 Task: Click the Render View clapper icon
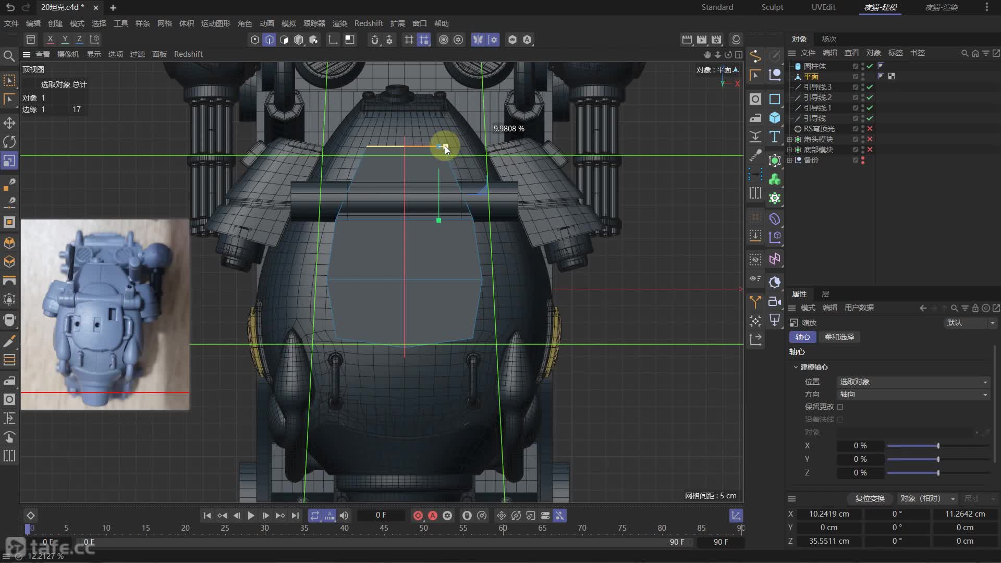click(x=687, y=40)
